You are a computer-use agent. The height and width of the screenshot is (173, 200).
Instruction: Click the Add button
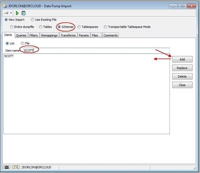click(x=182, y=59)
